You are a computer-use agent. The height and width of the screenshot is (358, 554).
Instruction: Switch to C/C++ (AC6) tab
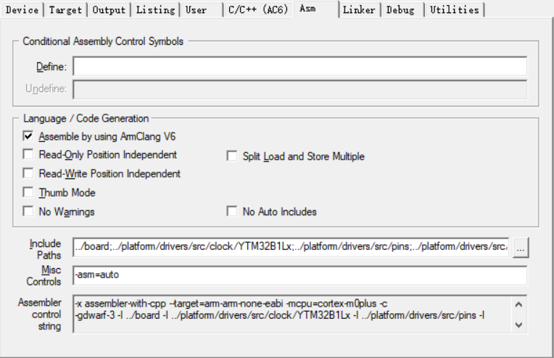pyautogui.click(x=257, y=10)
